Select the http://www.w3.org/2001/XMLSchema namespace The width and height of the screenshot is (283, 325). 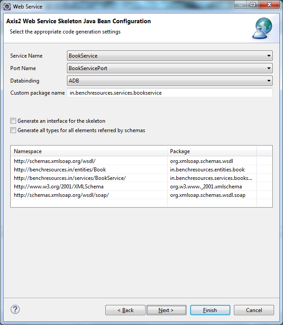pos(89,187)
